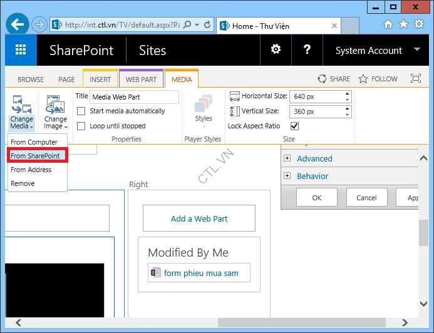The image size is (434, 333).
Task: Expand the Advanced section
Action: click(287, 158)
